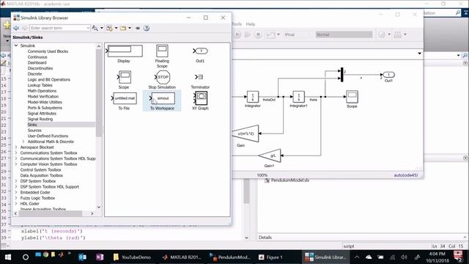Open YouTubeDemo folder from taskbar
Screen dimensions: 469x264
(132, 257)
